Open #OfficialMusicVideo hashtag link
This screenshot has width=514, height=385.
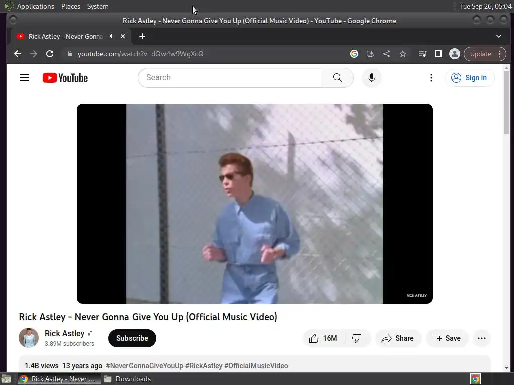click(256, 365)
